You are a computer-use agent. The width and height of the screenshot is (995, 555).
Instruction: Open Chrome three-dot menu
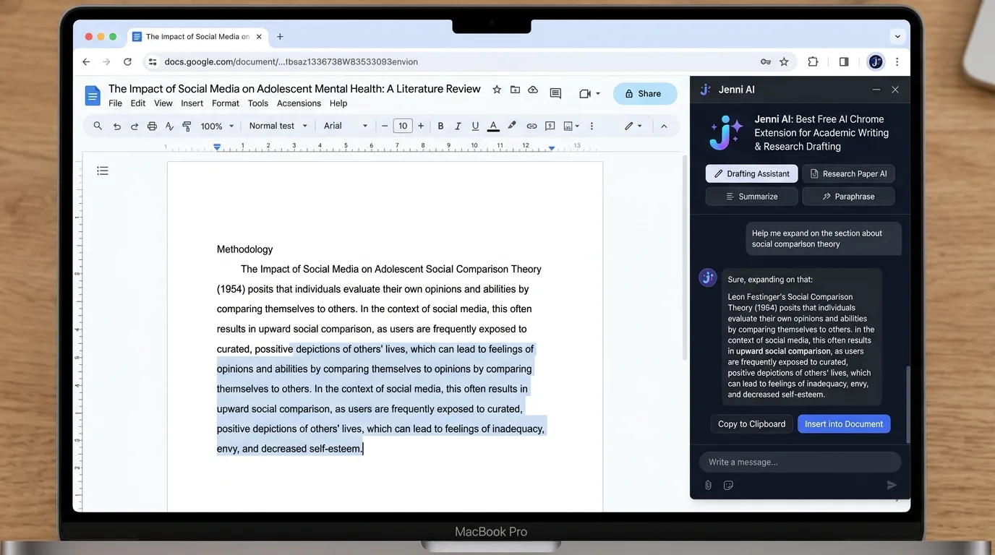(x=897, y=62)
